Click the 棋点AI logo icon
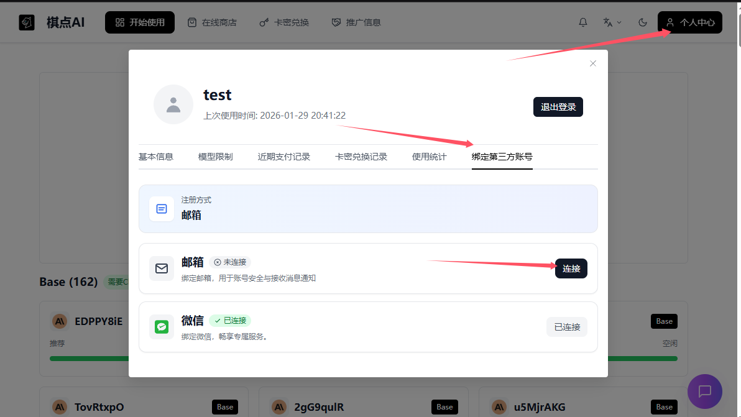Image resolution: width=741 pixels, height=417 pixels. click(26, 22)
